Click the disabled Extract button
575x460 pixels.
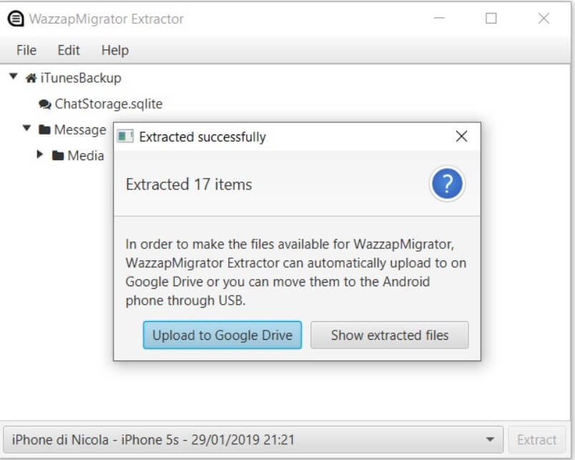(537, 439)
